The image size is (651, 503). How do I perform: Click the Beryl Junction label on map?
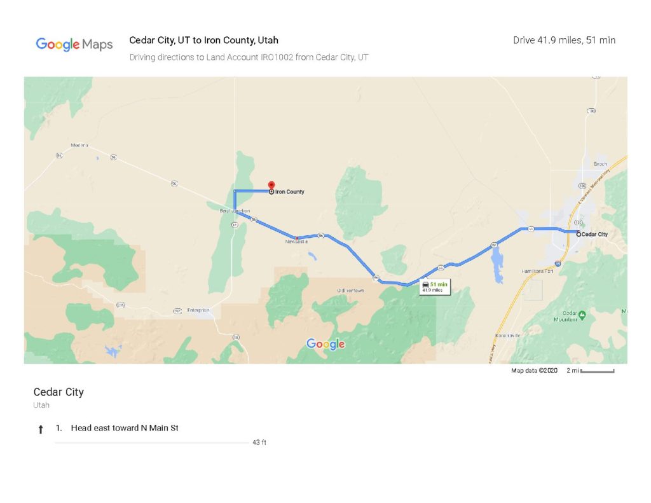[235, 211]
